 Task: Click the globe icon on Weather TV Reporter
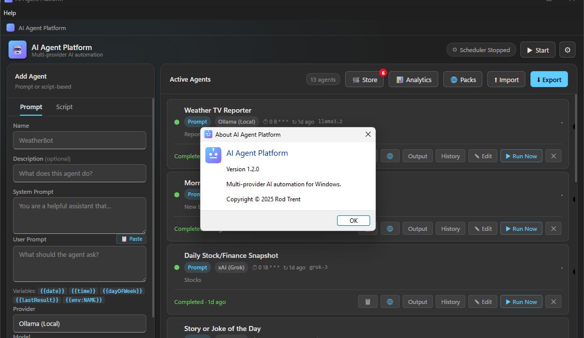tap(390, 156)
